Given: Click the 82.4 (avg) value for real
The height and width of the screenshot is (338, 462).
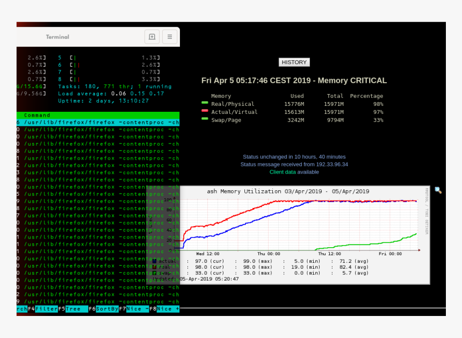Looking at the screenshot, I should (x=354, y=267).
